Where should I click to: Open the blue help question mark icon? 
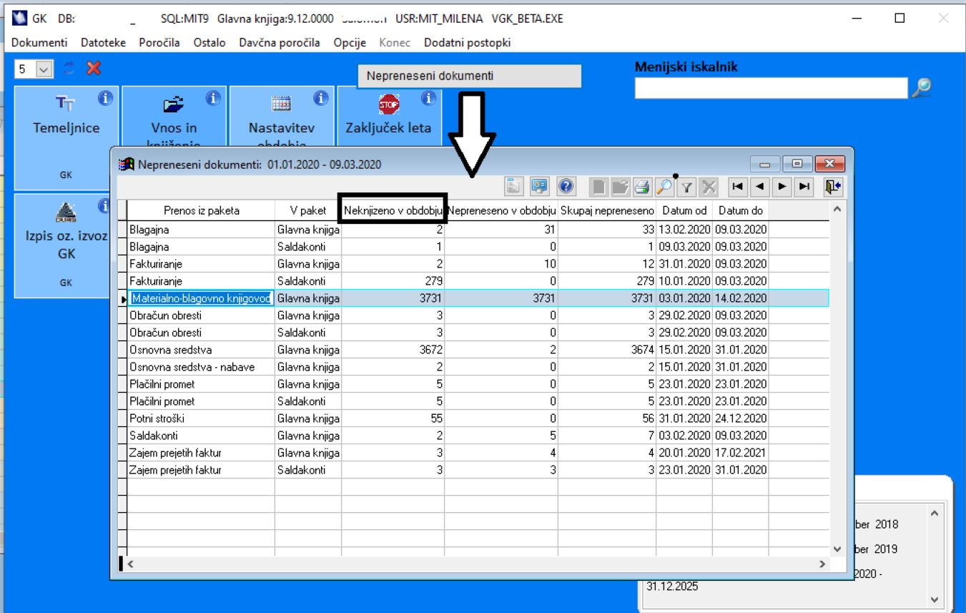pos(566,187)
